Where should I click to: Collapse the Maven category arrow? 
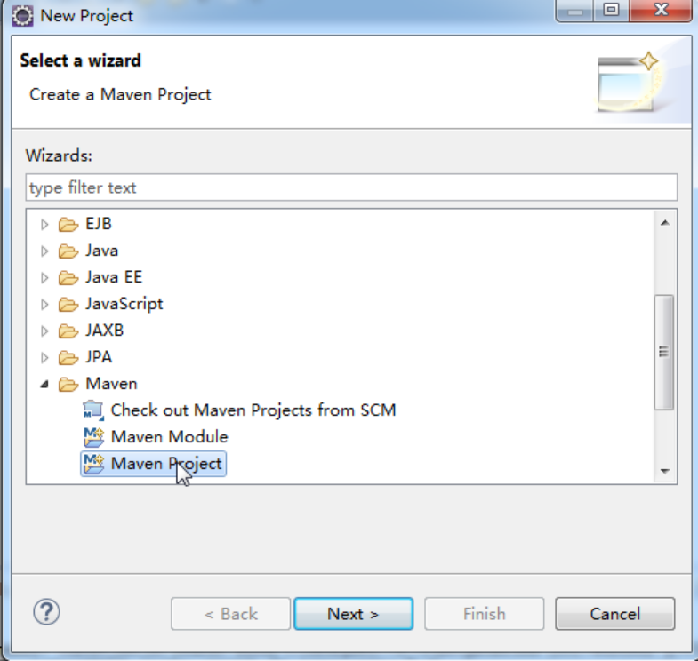[x=44, y=385]
